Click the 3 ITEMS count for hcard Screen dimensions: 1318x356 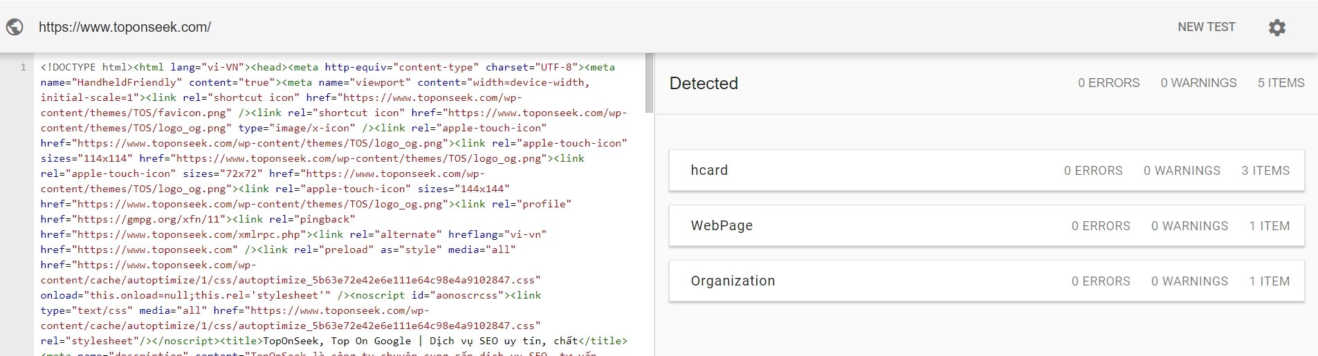[x=1265, y=171]
